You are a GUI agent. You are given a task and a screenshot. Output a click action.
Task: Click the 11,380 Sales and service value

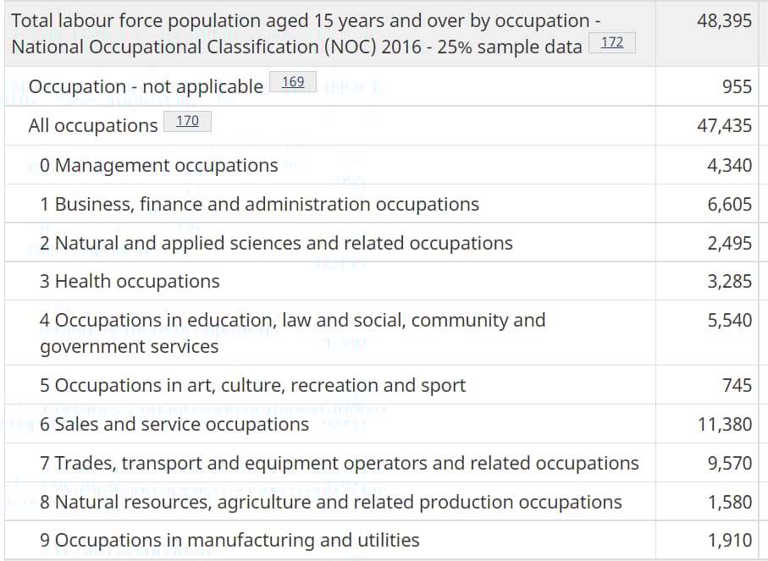[x=724, y=424]
